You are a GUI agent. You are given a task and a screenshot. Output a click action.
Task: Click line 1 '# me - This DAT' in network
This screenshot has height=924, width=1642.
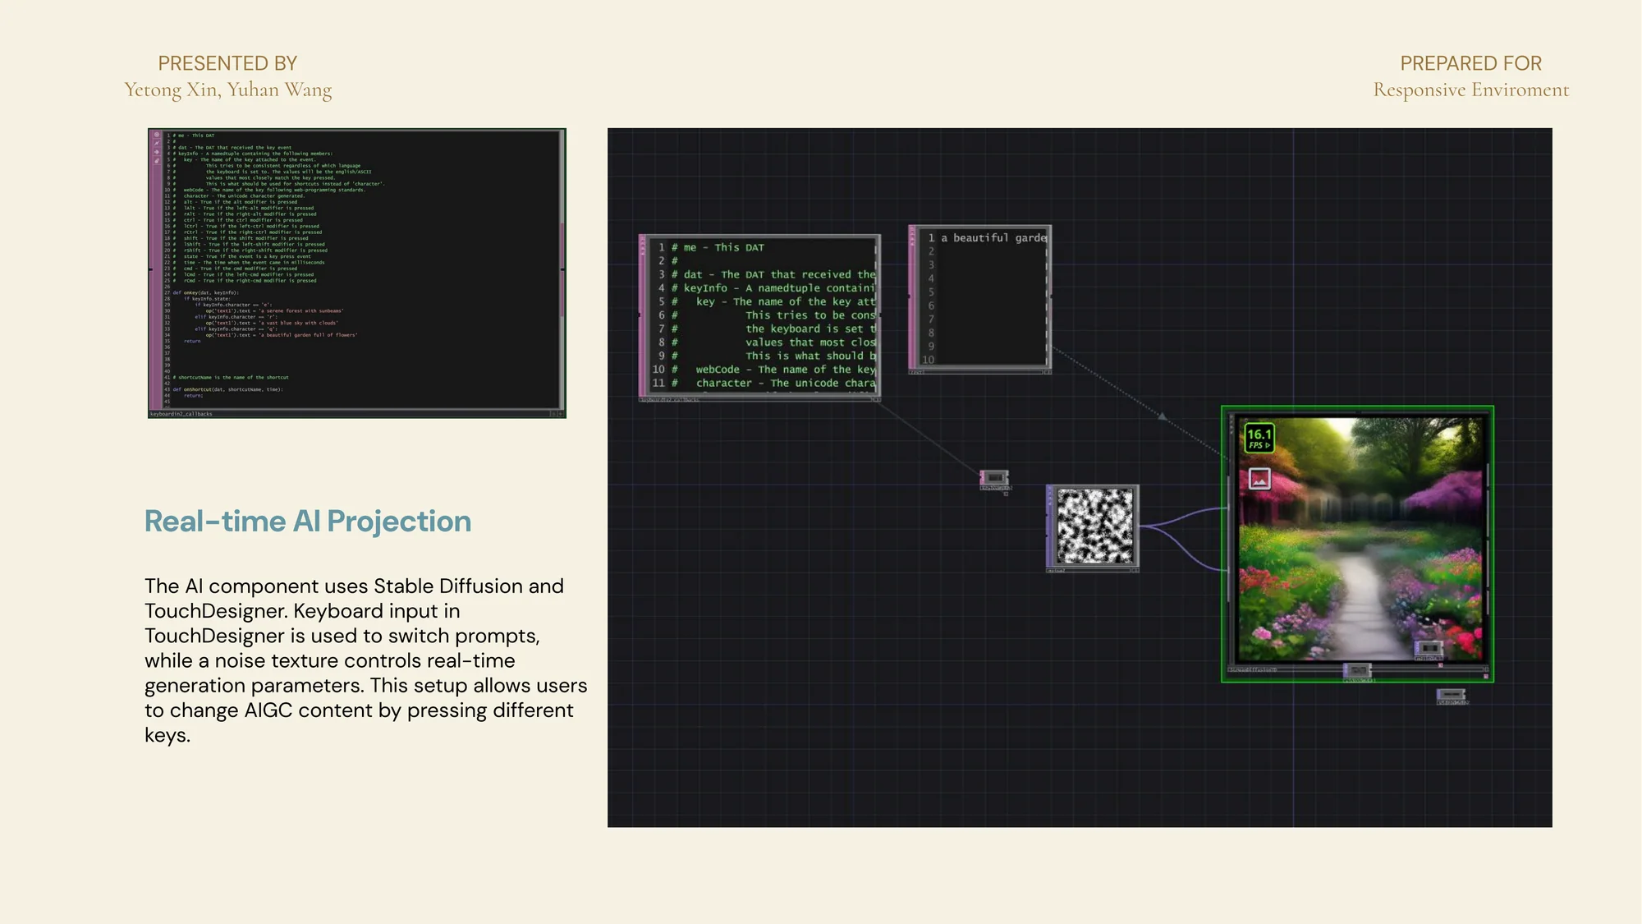click(x=718, y=247)
